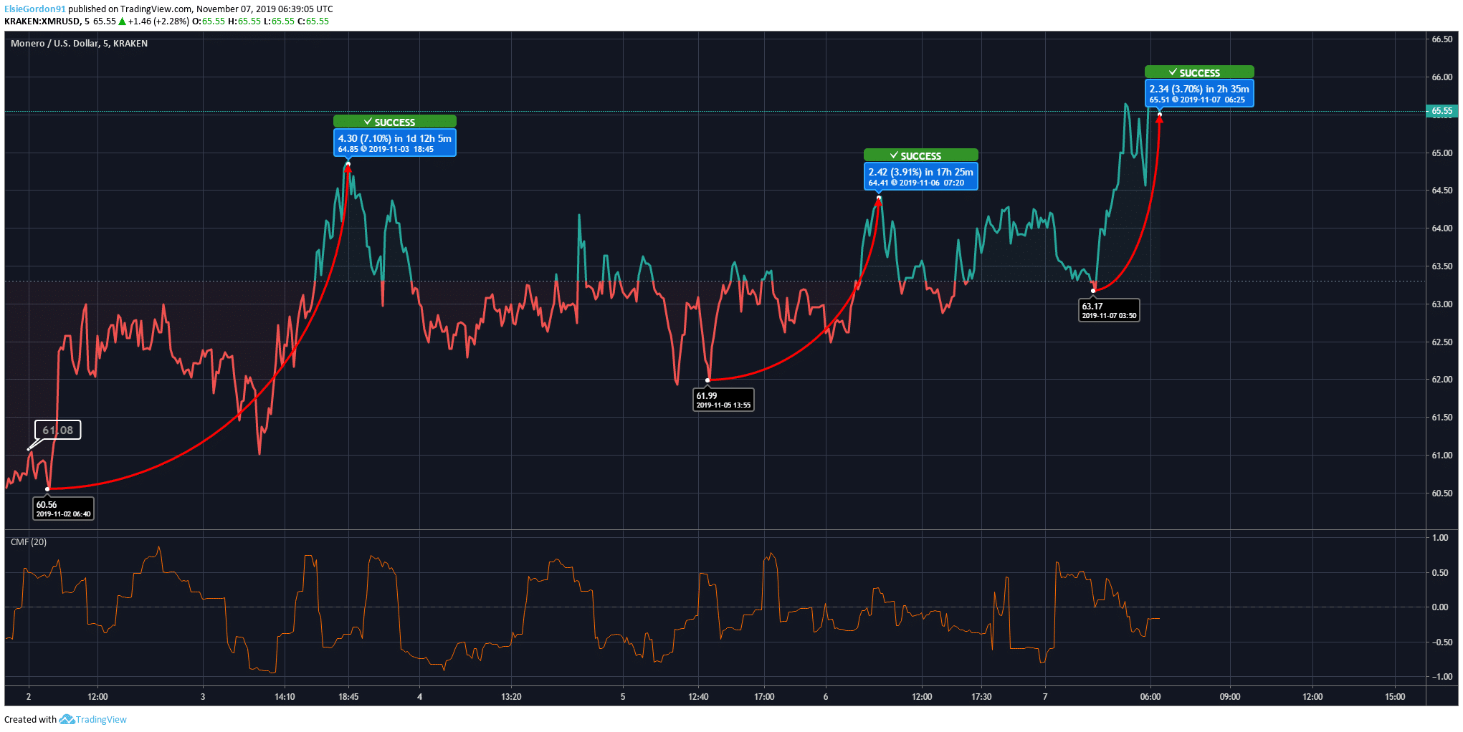The width and height of the screenshot is (1463, 732).
Task: Click the SUCCESS badge above the 64.85 target
Action: tap(395, 122)
